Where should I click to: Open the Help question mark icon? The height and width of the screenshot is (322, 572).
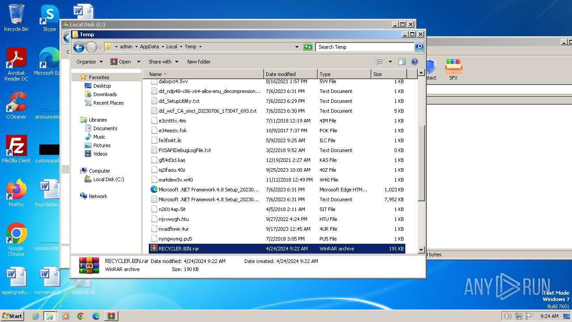click(414, 62)
